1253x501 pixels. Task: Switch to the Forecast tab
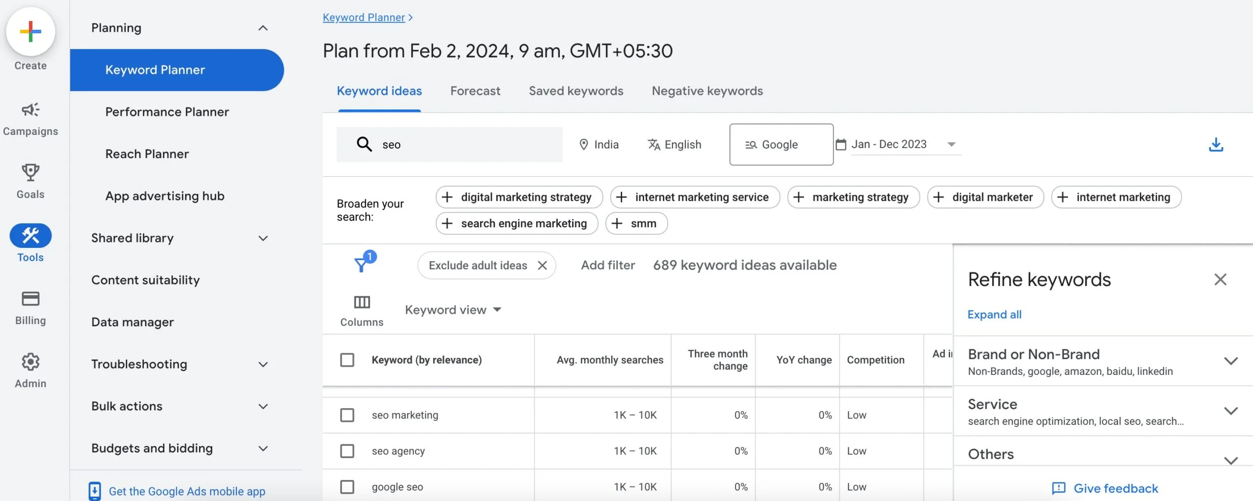coord(475,91)
